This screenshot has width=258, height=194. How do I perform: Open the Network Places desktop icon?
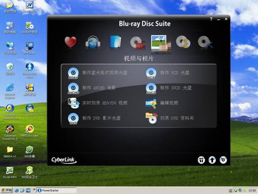coord(10,48)
